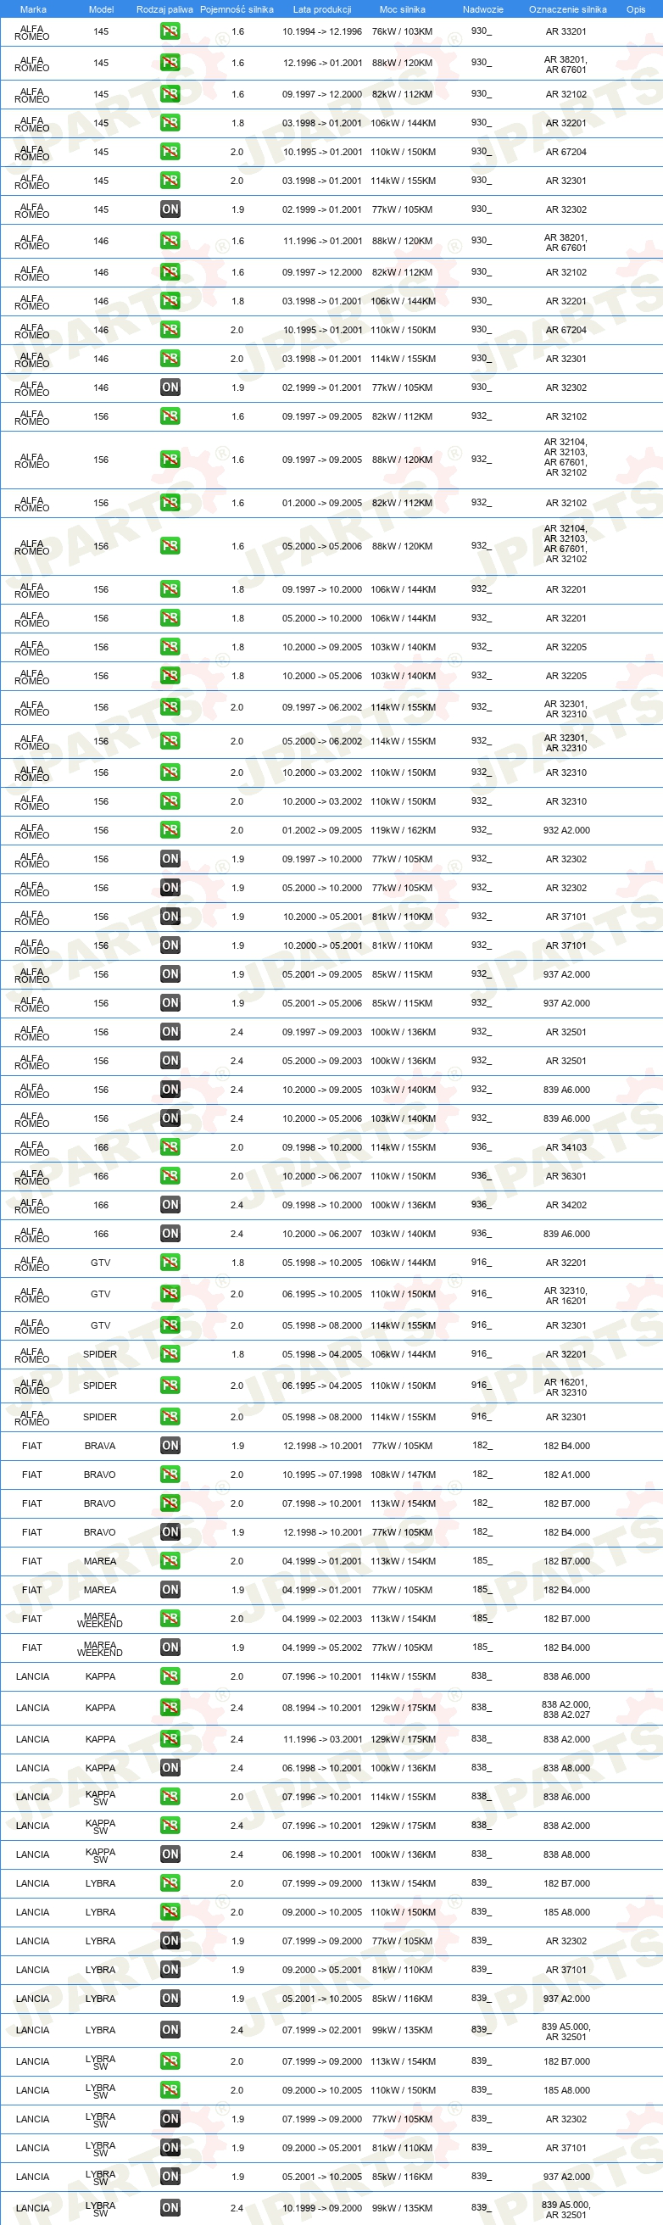The width and height of the screenshot is (663, 2225).
Task: Select production years 01.2002 -> 09.2005
Action: coord(322,830)
